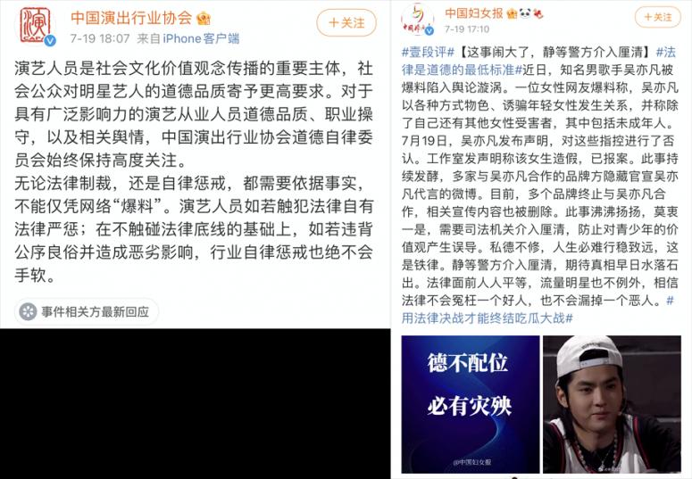Follow 中国妇女报 with +关注 button
692x479 pixels.
point(658,17)
